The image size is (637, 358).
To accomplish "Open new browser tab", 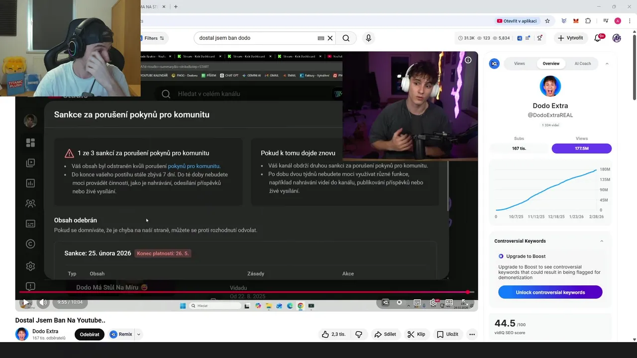I will [176, 6].
